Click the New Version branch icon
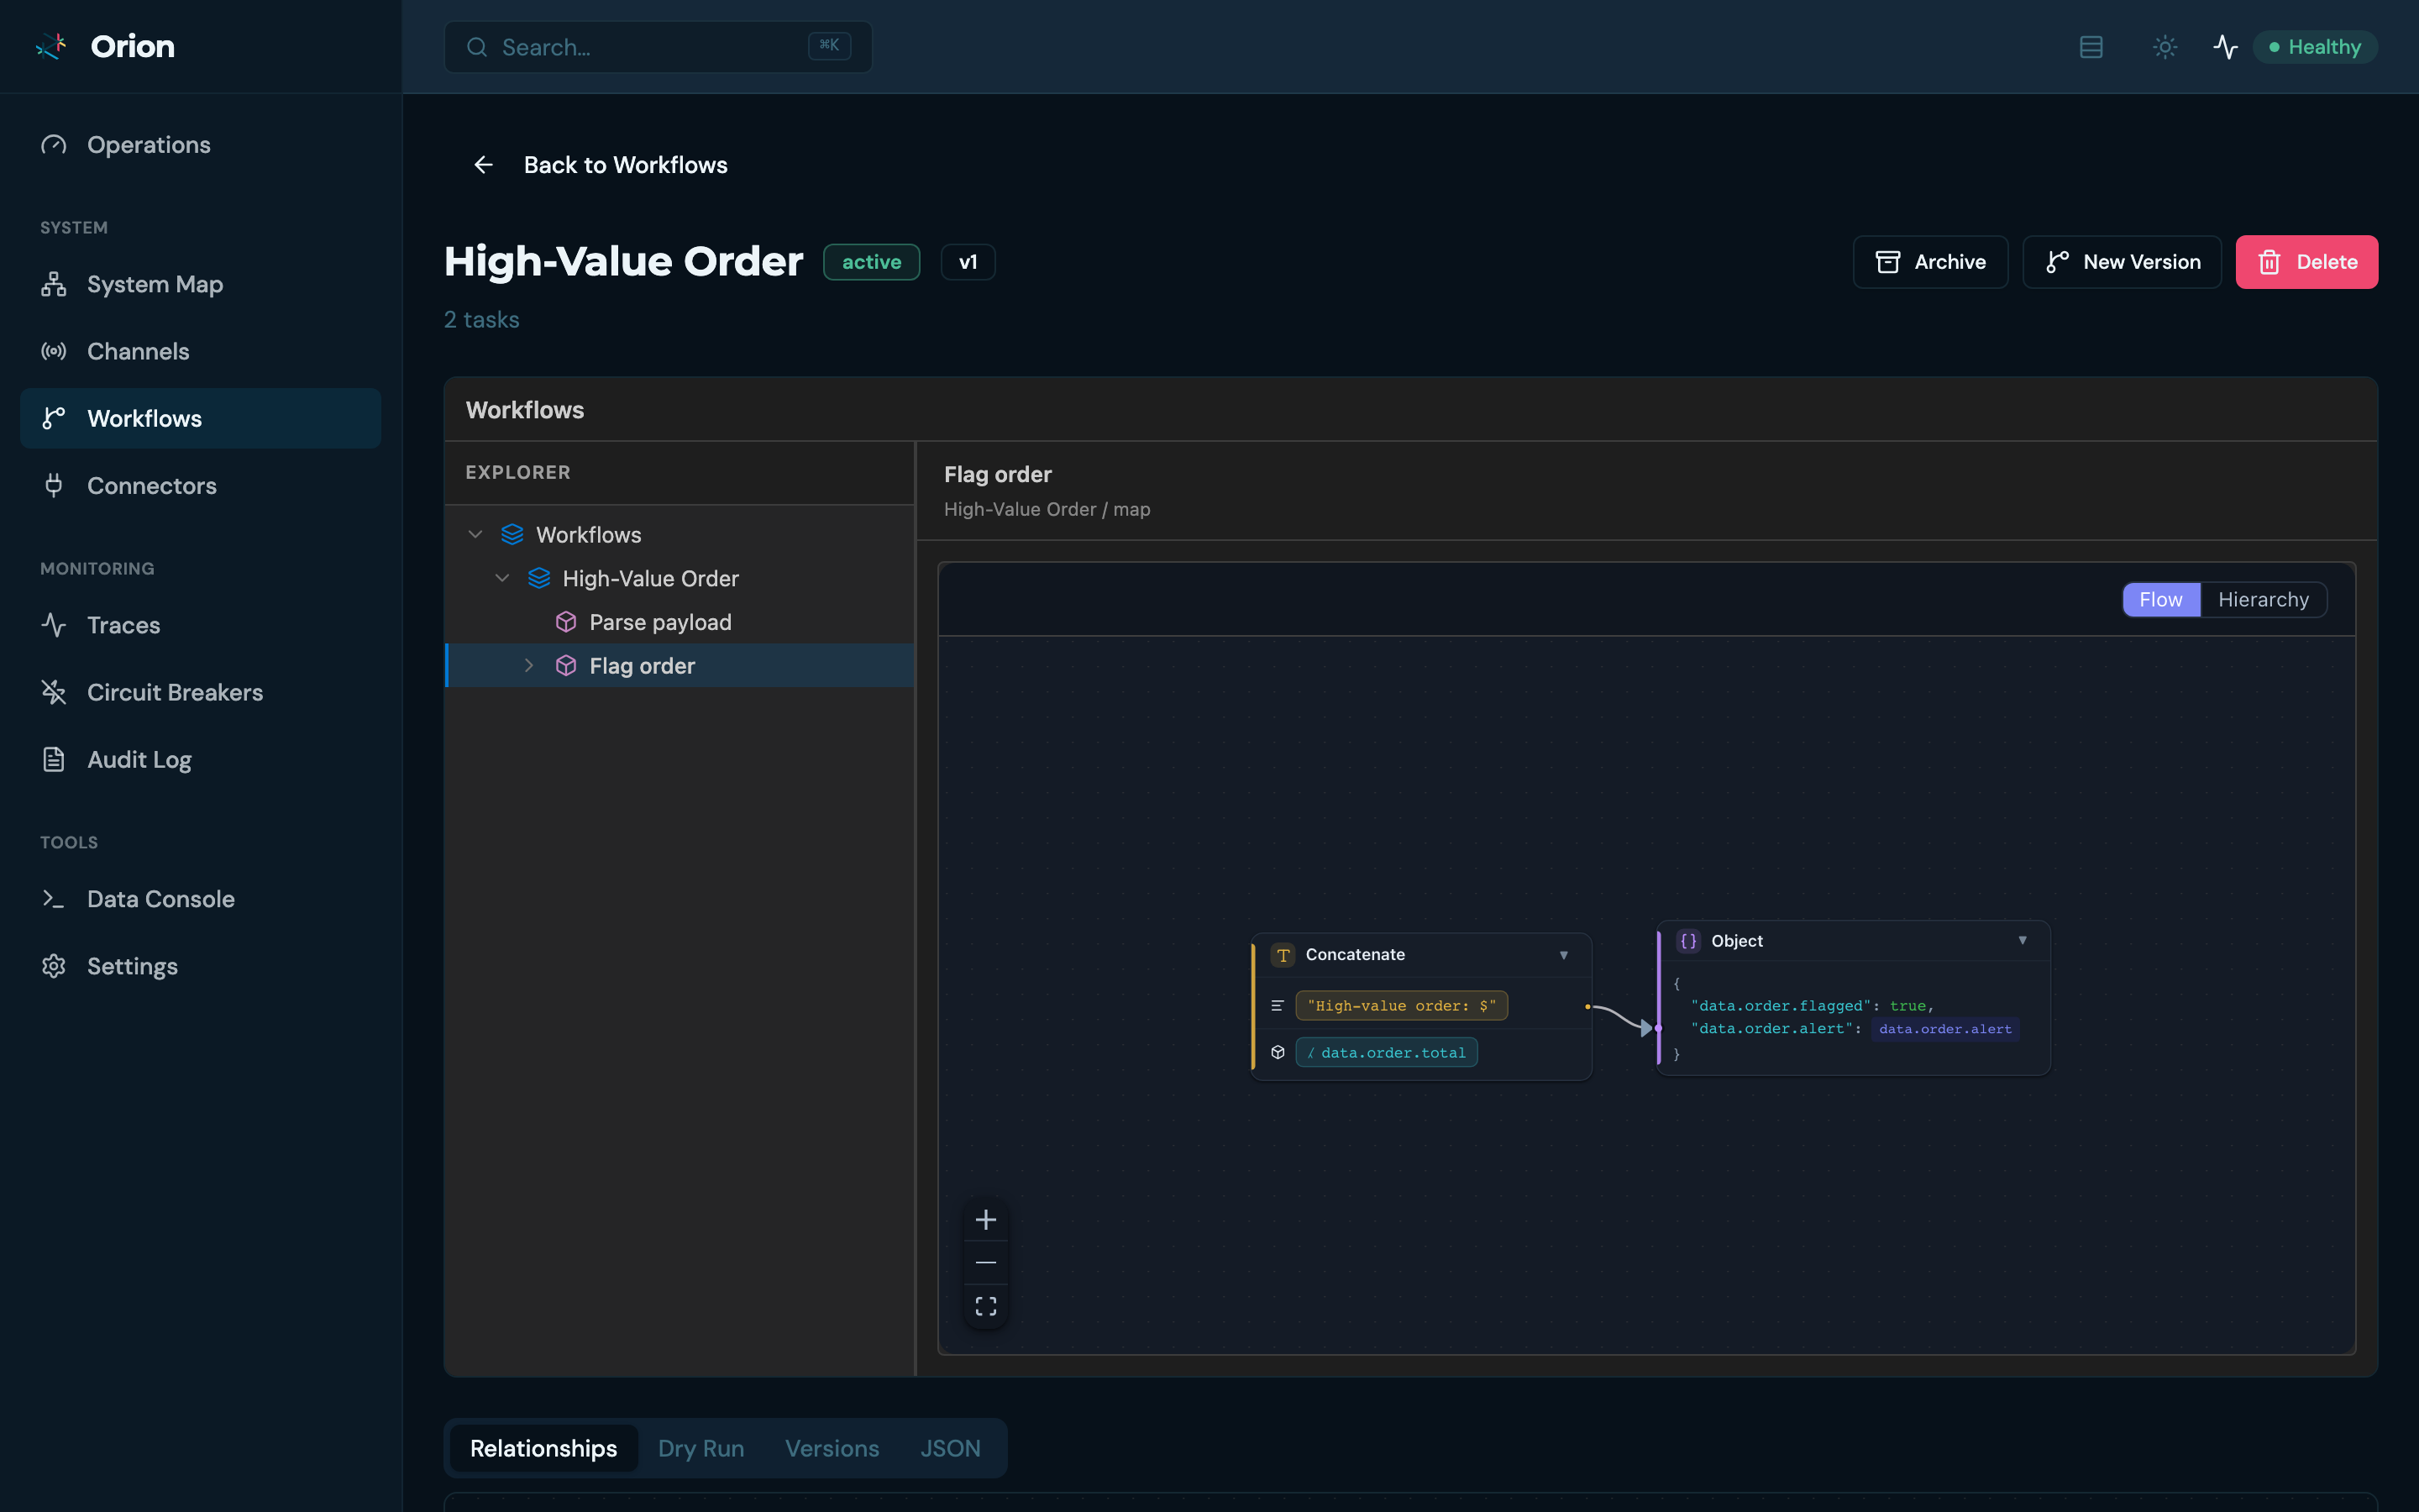This screenshot has height=1512, width=2419. coord(2057,262)
